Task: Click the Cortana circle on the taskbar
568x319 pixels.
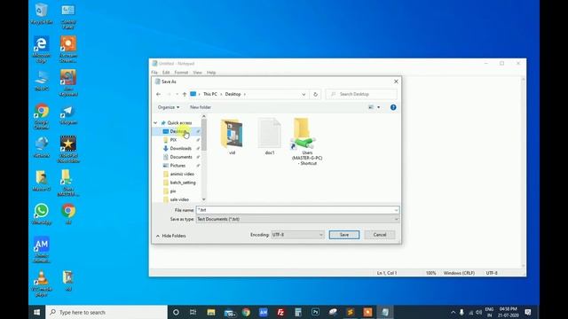Action: [x=176, y=312]
